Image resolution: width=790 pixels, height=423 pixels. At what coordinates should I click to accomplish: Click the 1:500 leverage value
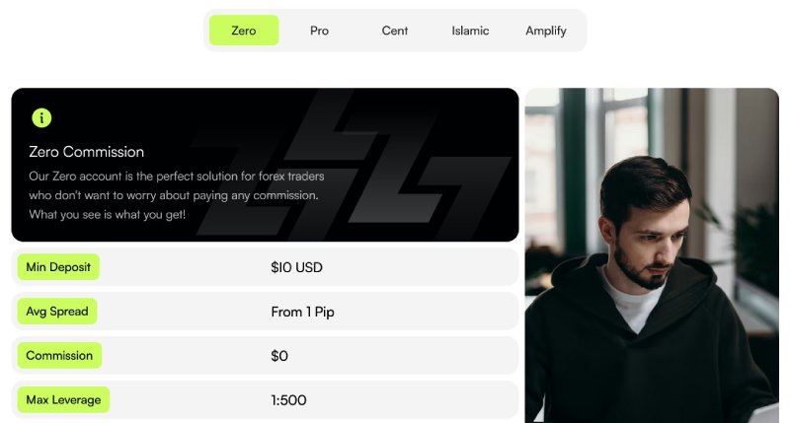[x=288, y=400]
